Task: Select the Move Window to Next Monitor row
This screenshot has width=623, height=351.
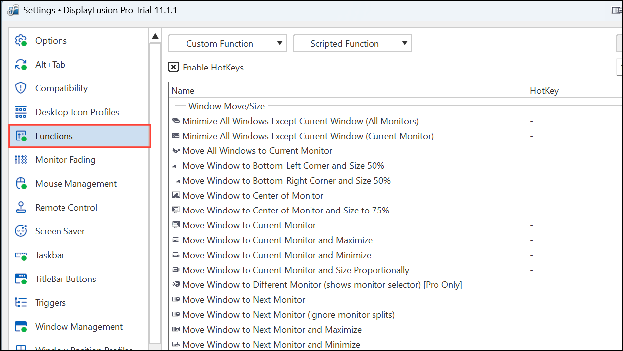Action: coord(244,300)
